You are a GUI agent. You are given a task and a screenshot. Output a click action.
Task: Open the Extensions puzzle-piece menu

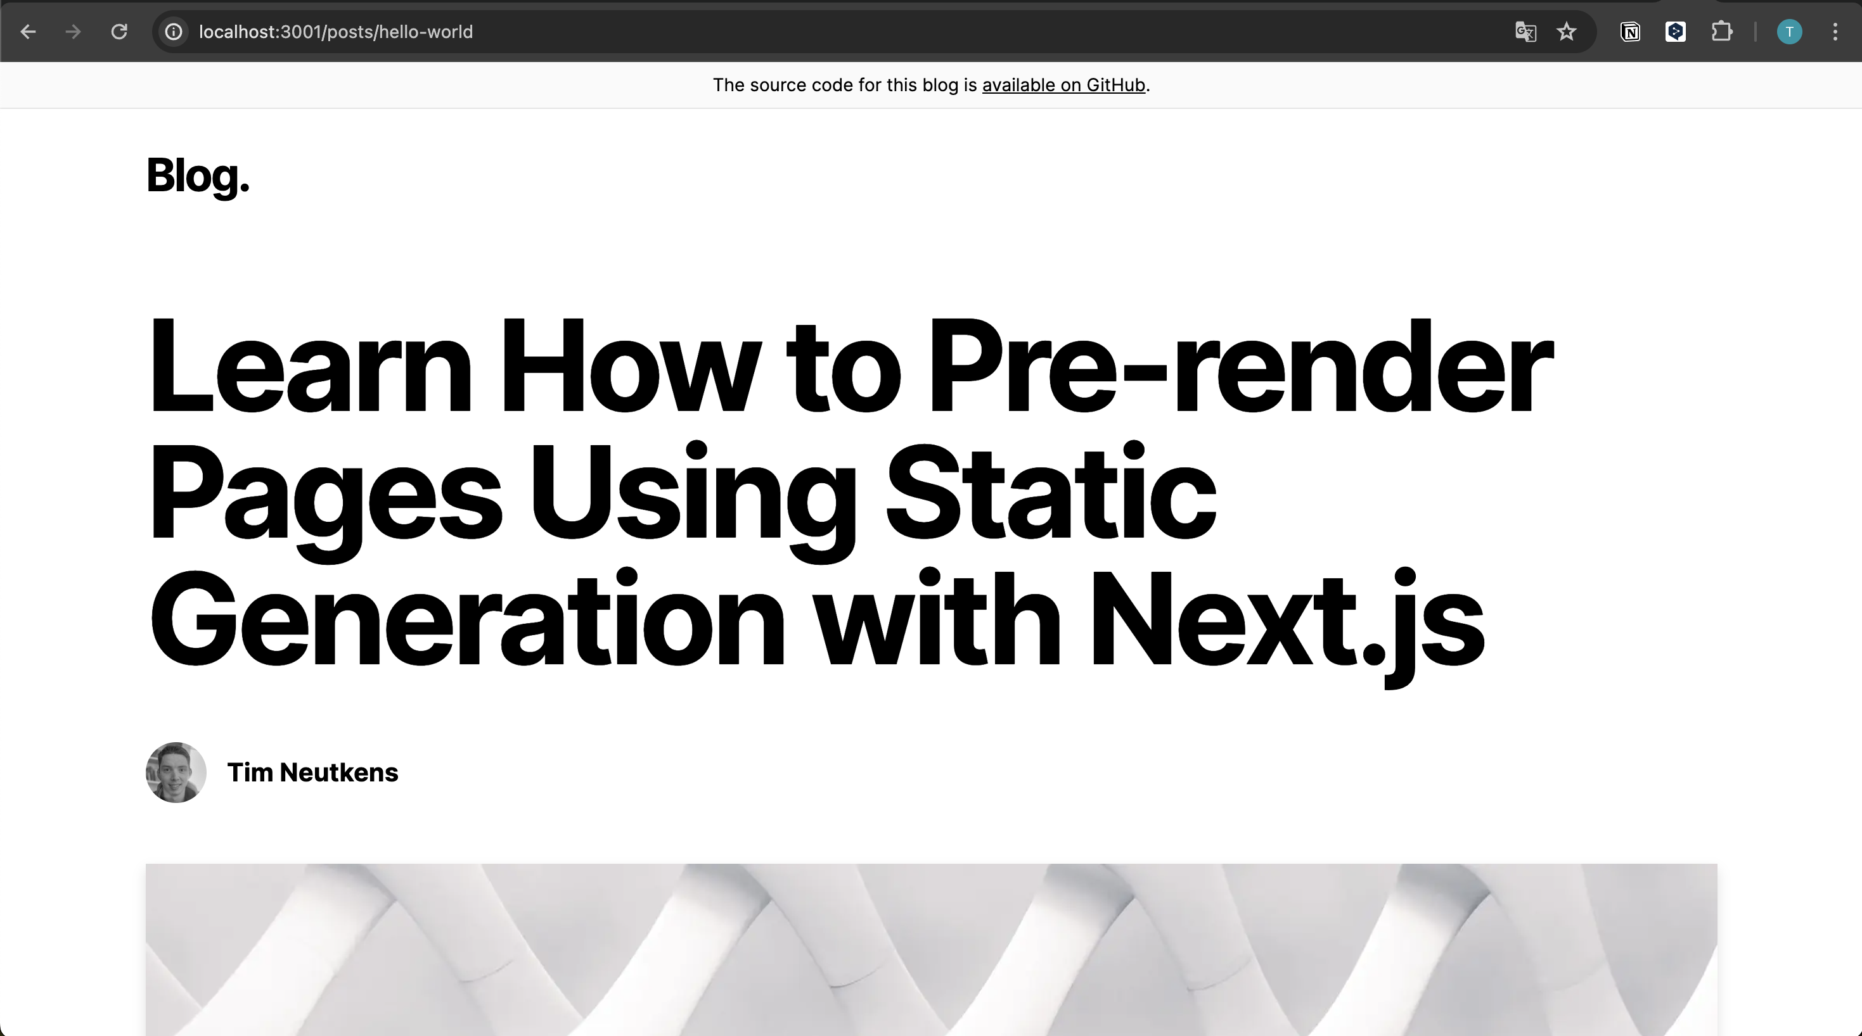(x=1722, y=32)
